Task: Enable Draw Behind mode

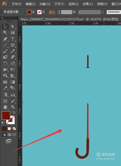Action: (x=9, y=135)
